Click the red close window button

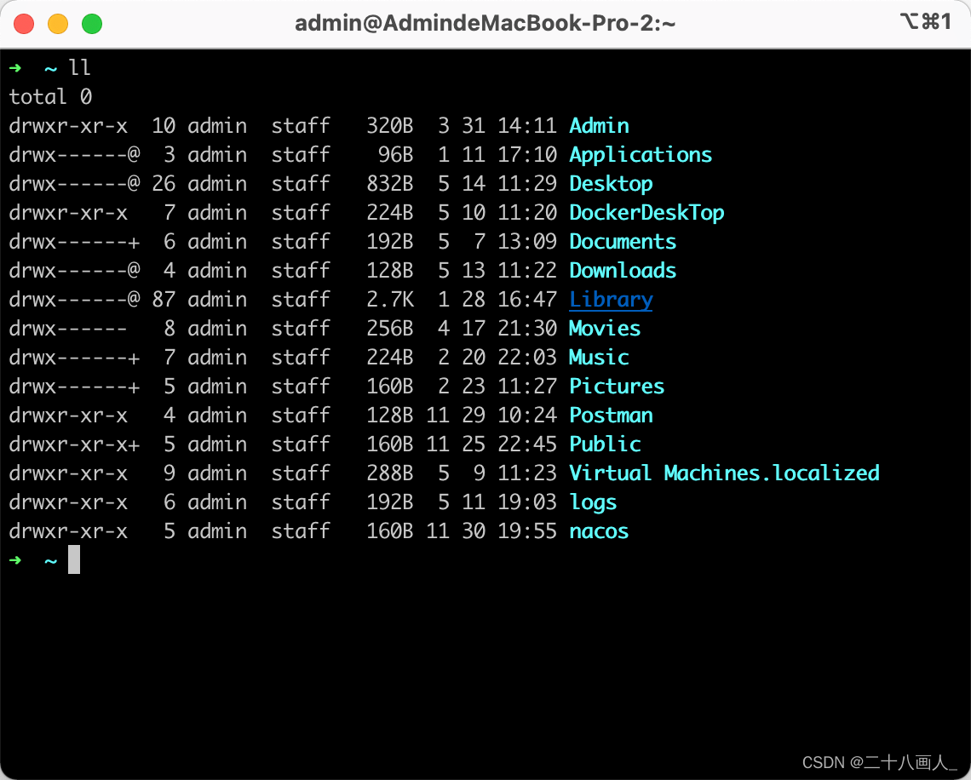tap(24, 24)
